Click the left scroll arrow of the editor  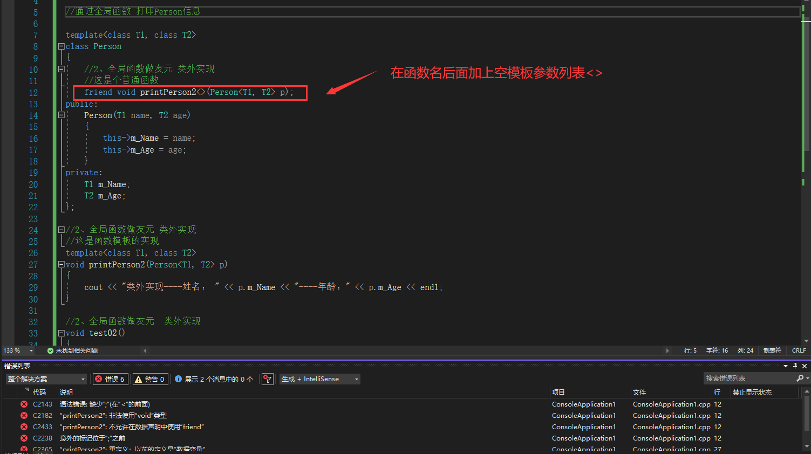point(145,350)
